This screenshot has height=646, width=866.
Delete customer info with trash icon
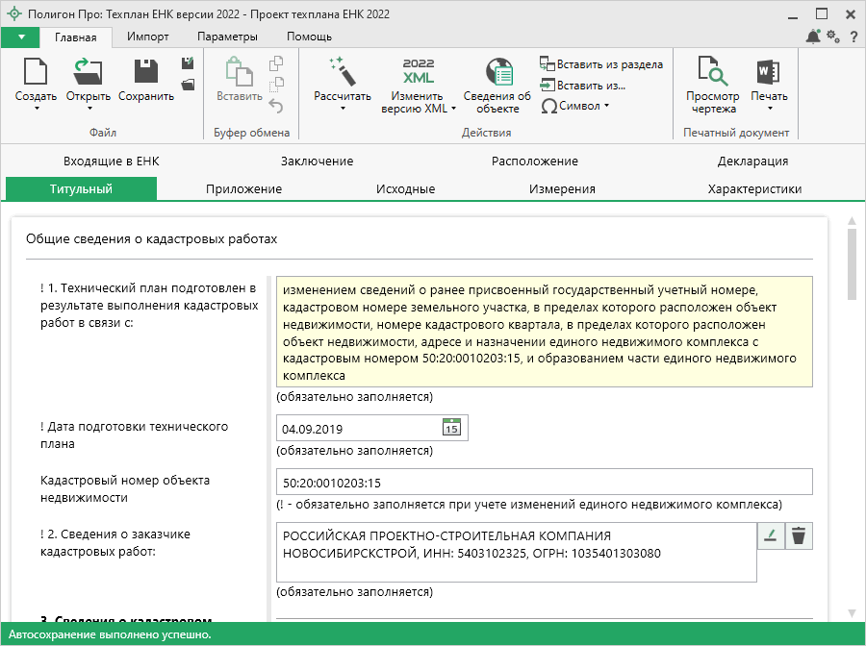coord(798,536)
